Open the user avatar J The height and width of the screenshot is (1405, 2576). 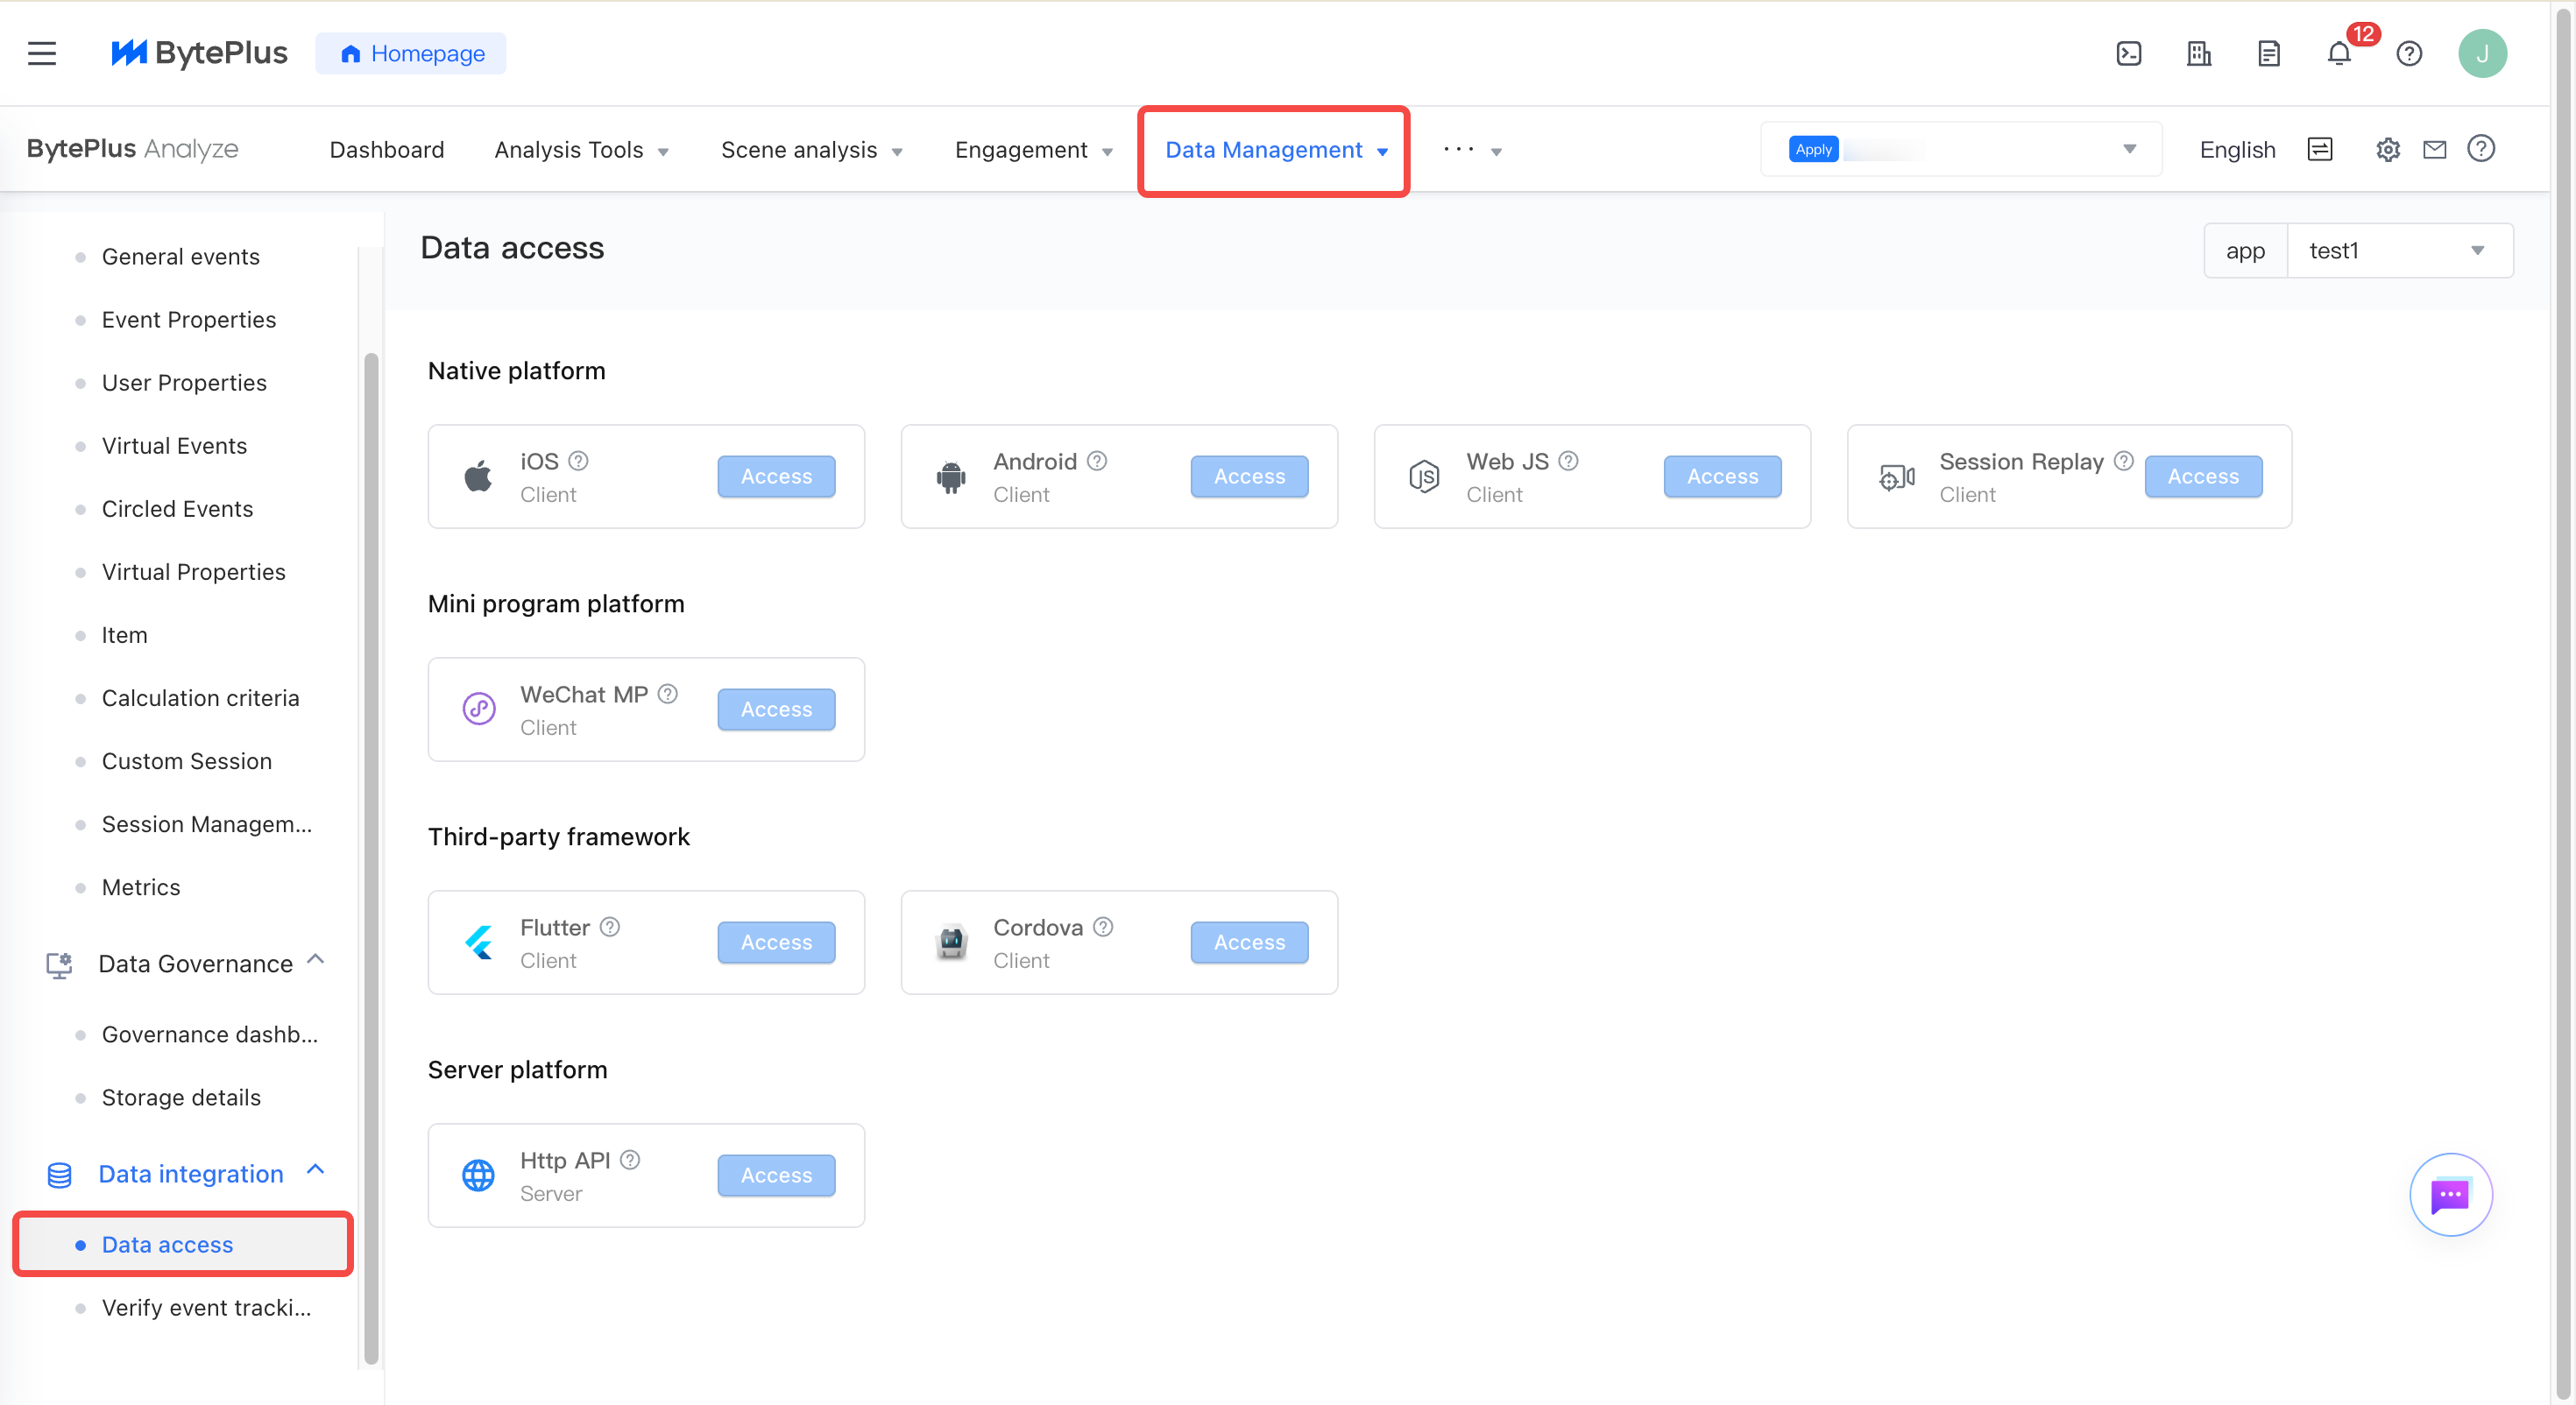[2482, 53]
